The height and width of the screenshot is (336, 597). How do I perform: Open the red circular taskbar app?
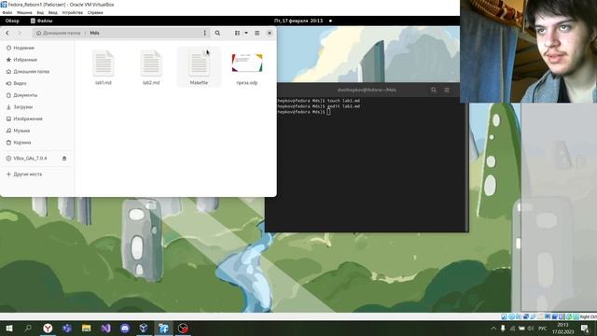click(x=183, y=328)
